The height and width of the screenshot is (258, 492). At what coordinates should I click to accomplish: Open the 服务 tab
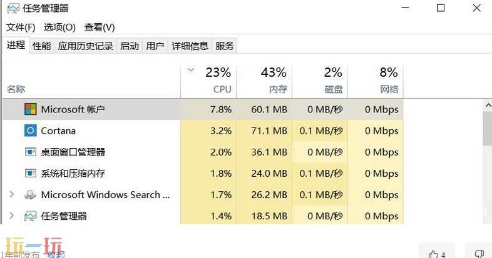pyautogui.click(x=224, y=46)
